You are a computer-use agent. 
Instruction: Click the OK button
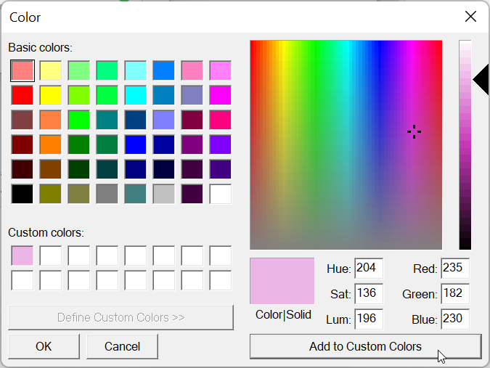[44, 346]
